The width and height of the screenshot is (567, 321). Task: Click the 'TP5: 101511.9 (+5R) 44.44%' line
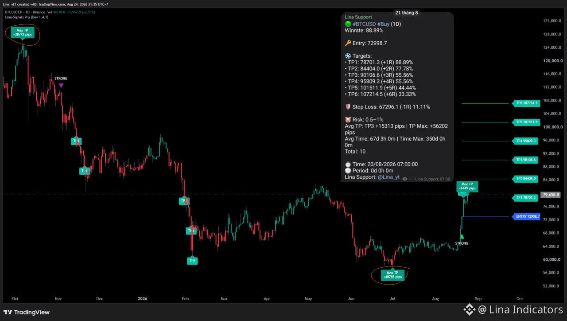click(x=381, y=88)
